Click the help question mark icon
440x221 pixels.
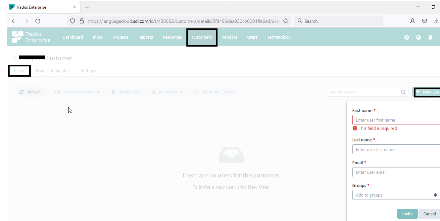(x=407, y=37)
